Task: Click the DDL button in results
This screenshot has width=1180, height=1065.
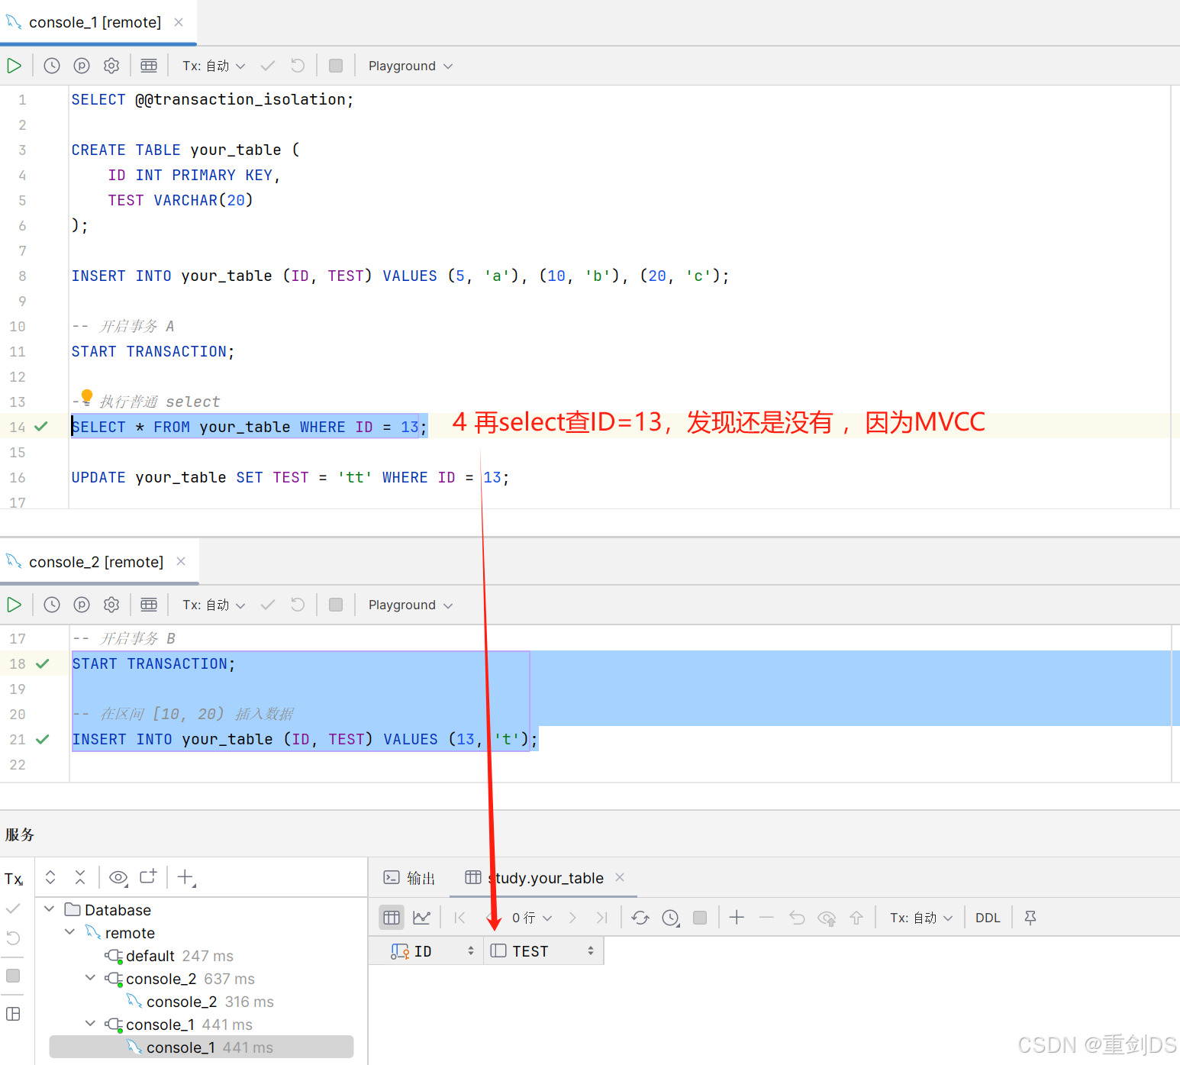Action: tap(988, 918)
